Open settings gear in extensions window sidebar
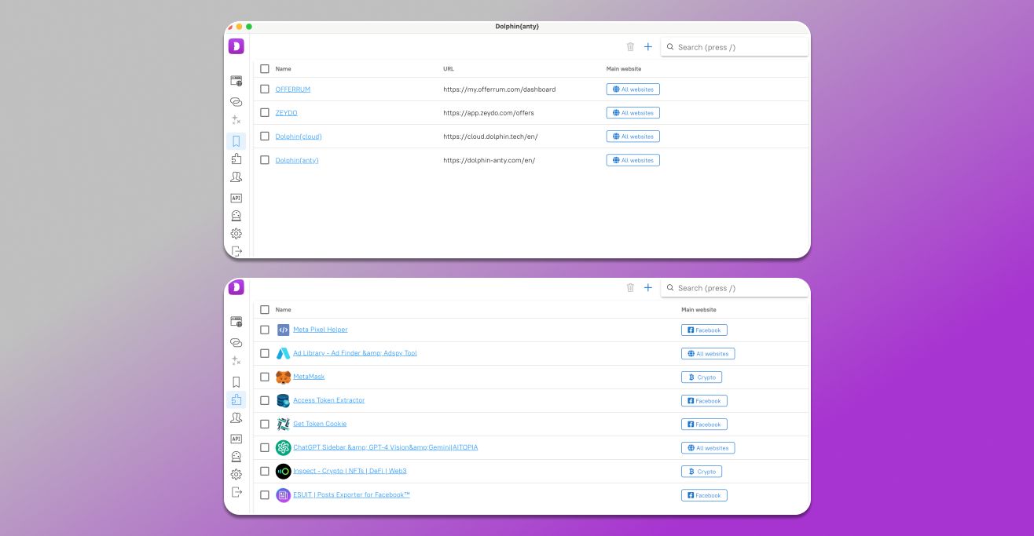This screenshot has height=536, width=1034. pos(236,475)
